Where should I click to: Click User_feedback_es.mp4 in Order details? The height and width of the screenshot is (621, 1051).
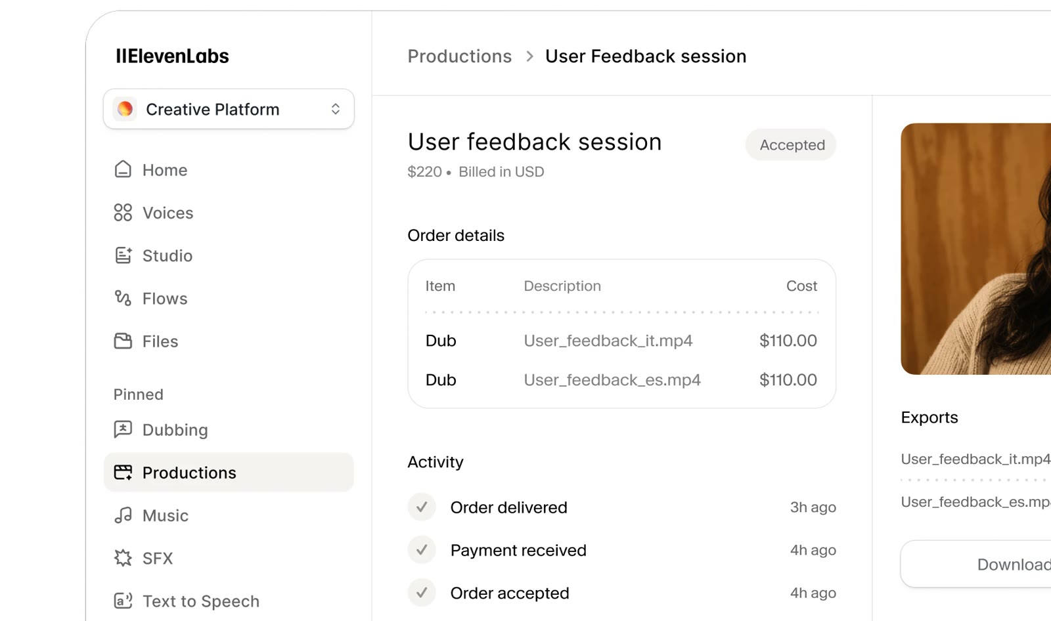coord(612,380)
